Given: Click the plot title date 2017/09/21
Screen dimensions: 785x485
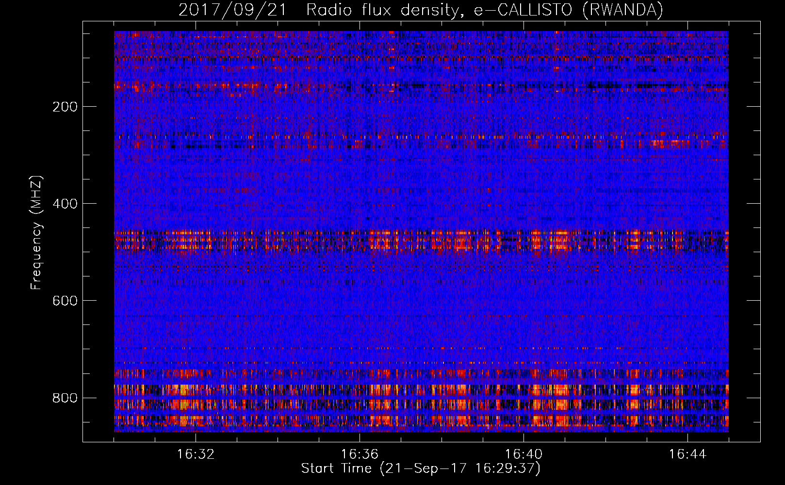Looking at the screenshot, I should (x=232, y=10).
